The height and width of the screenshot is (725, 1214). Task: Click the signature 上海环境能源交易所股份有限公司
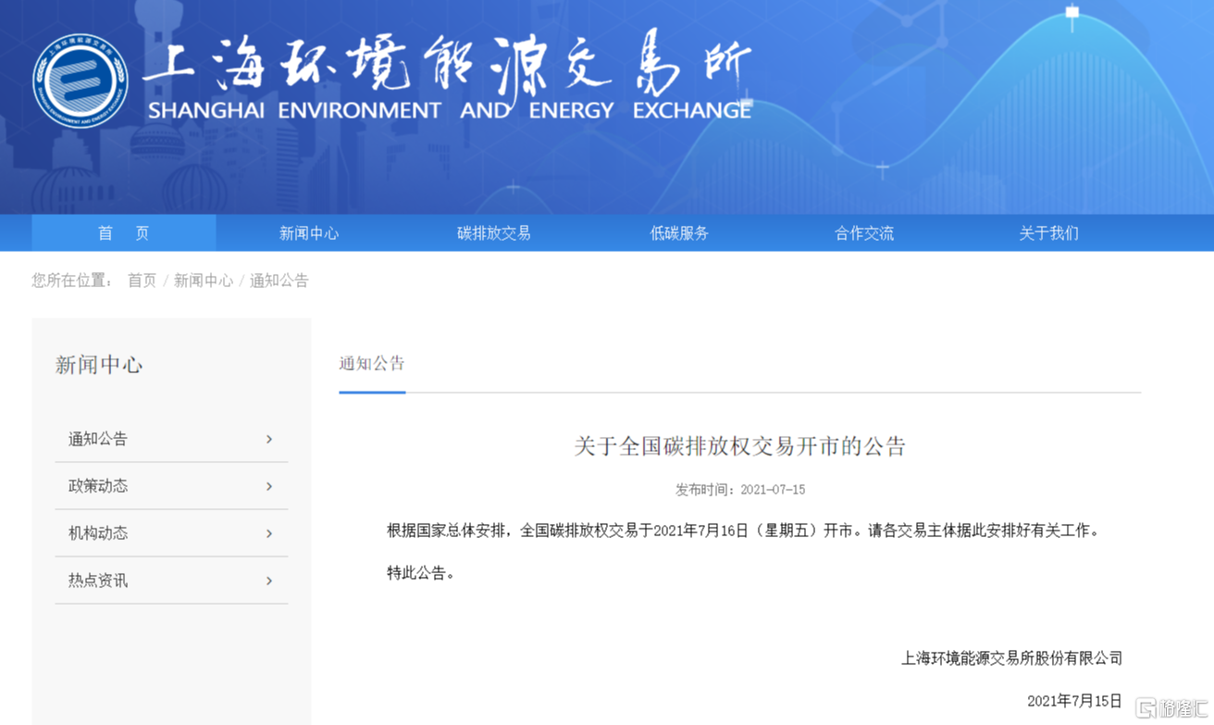pyautogui.click(x=1012, y=658)
